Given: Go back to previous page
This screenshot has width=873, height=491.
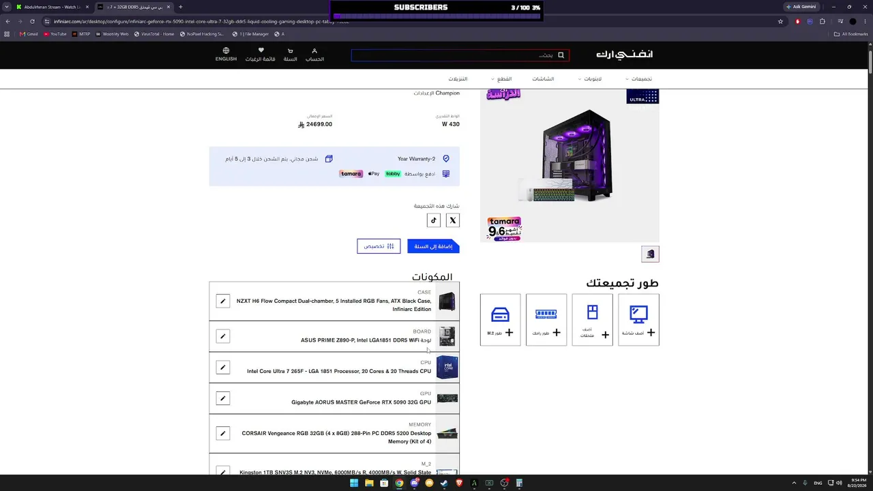Looking at the screenshot, I should (x=8, y=21).
